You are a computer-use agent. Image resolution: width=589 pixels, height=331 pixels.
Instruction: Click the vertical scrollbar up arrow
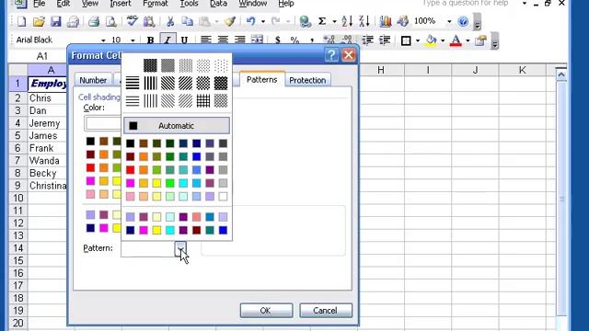click(x=561, y=74)
